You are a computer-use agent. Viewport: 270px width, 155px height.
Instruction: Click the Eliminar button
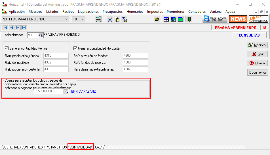click(258, 63)
